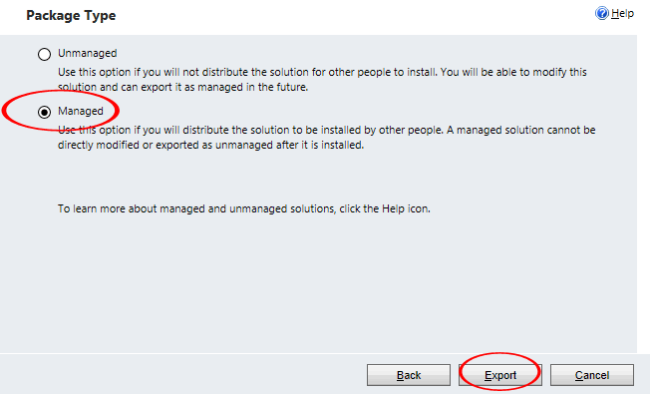Click the Unmanaged option label
Viewport: 650px width, 394px height.
pos(87,53)
